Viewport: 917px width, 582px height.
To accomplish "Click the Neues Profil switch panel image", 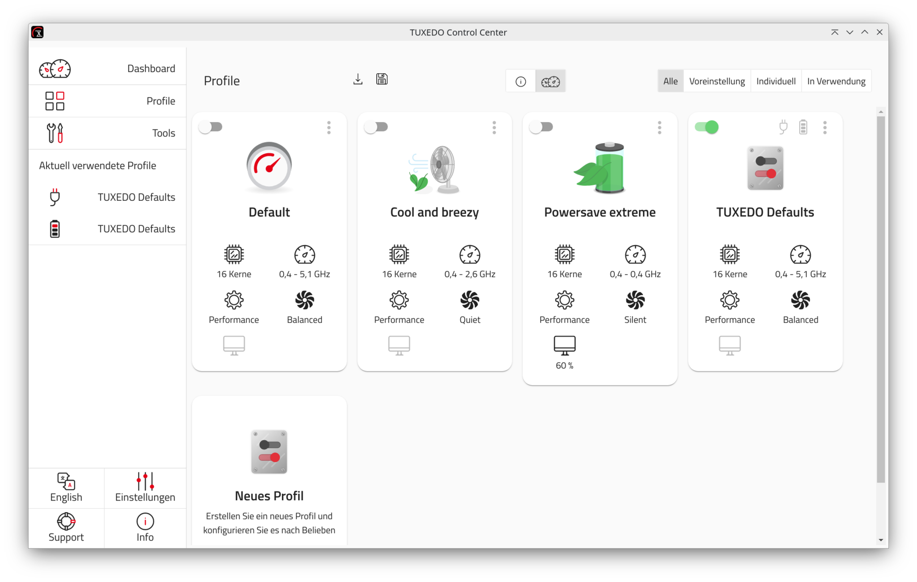I will (269, 452).
